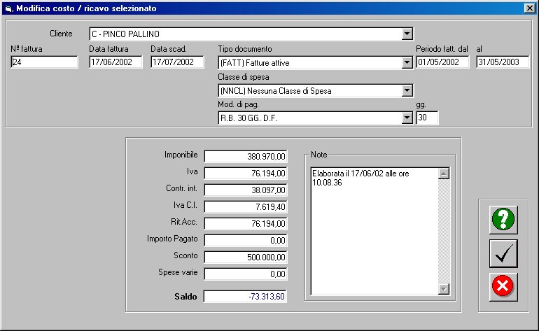Click the Data scad. field 17/07/2002
This screenshot has width=539, height=331.
click(x=177, y=62)
